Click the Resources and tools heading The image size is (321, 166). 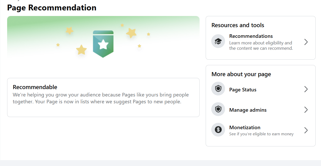click(238, 25)
